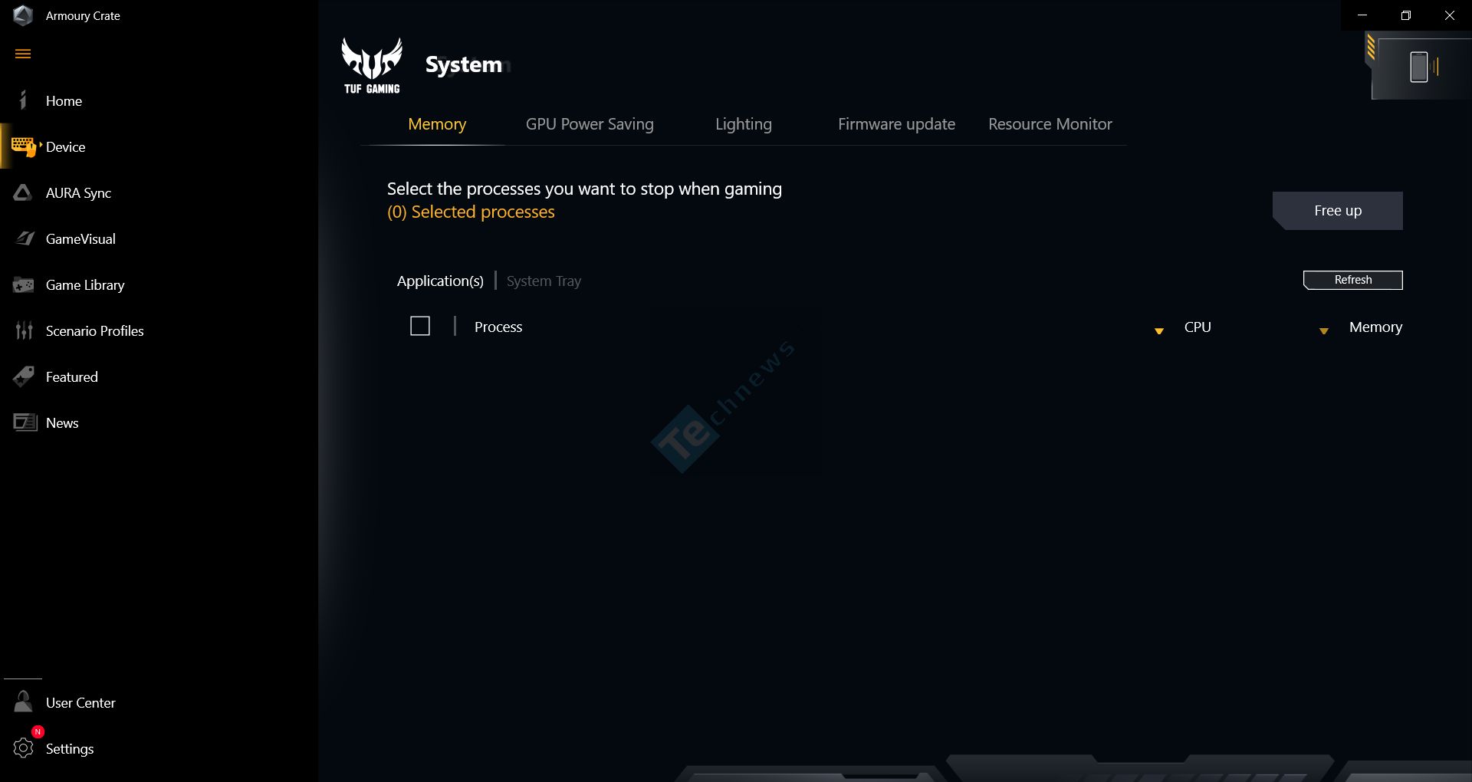Open the AURA Sync icon
The height and width of the screenshot is (782, 1472).
[x=23, y=192]
